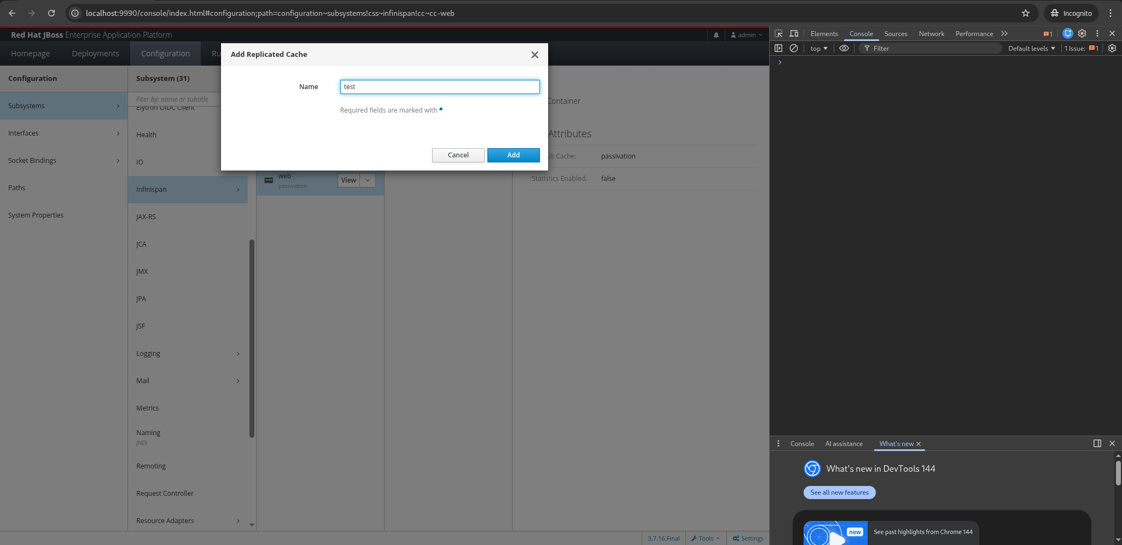1122x545 pixels.
Task: Open Settings in the footer
Action: coord(748,538)
